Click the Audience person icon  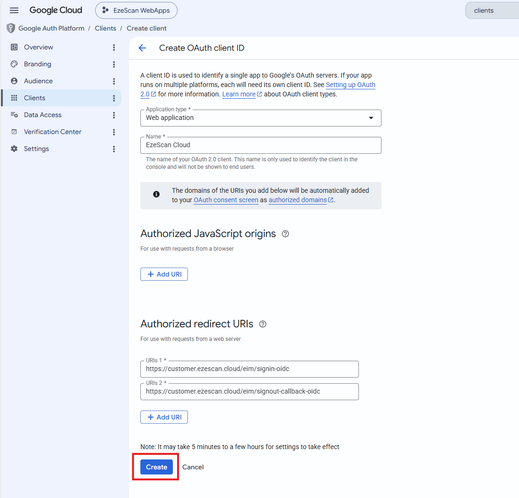tap(14, 81)
